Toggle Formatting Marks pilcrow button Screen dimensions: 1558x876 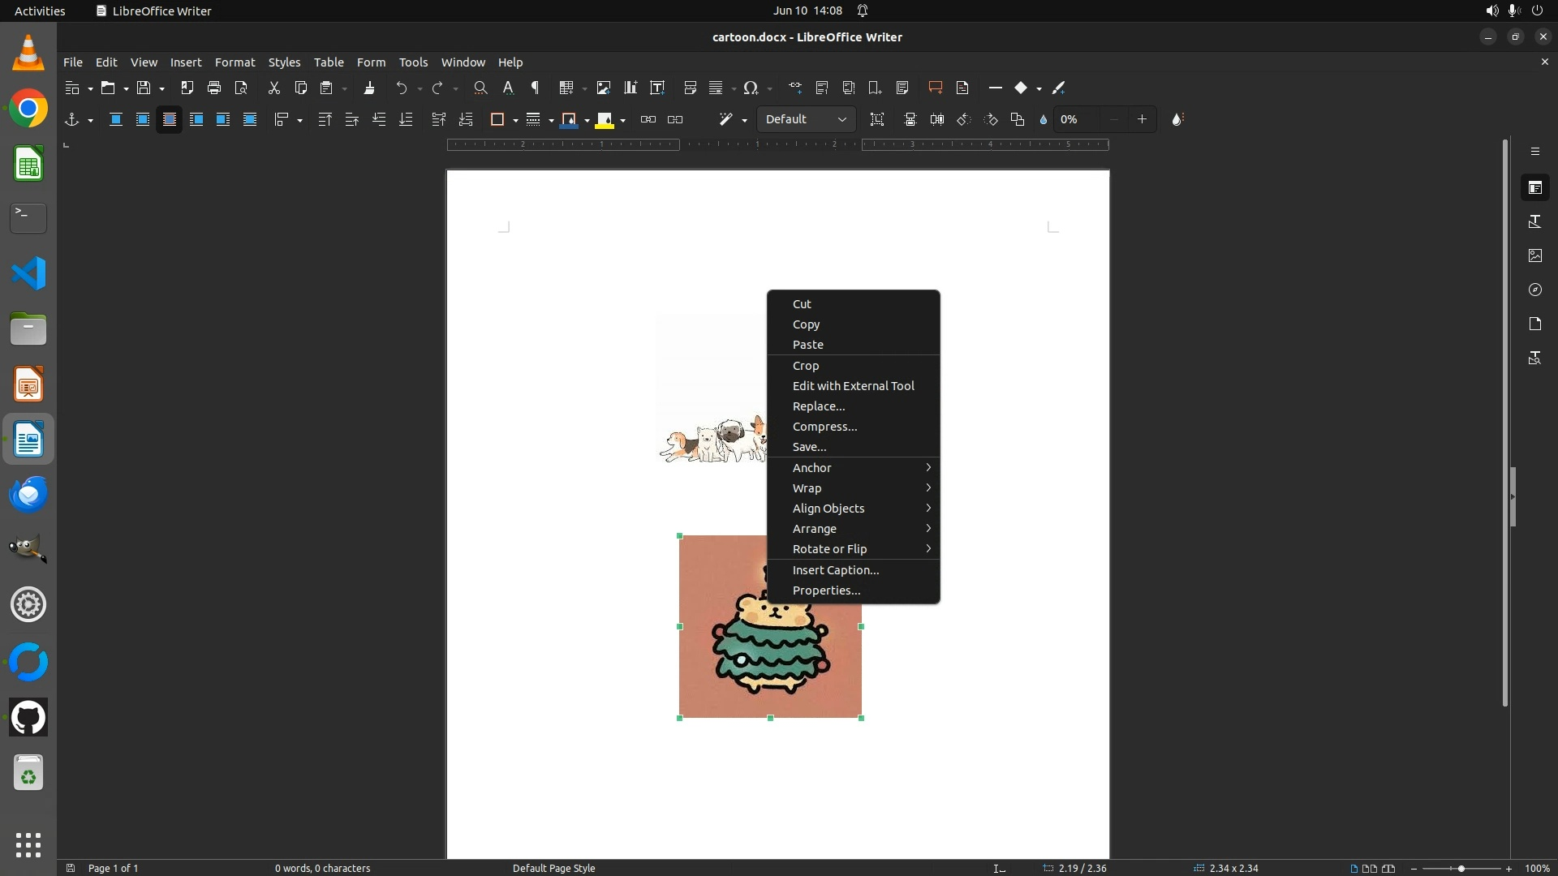(x=535, y=88)
